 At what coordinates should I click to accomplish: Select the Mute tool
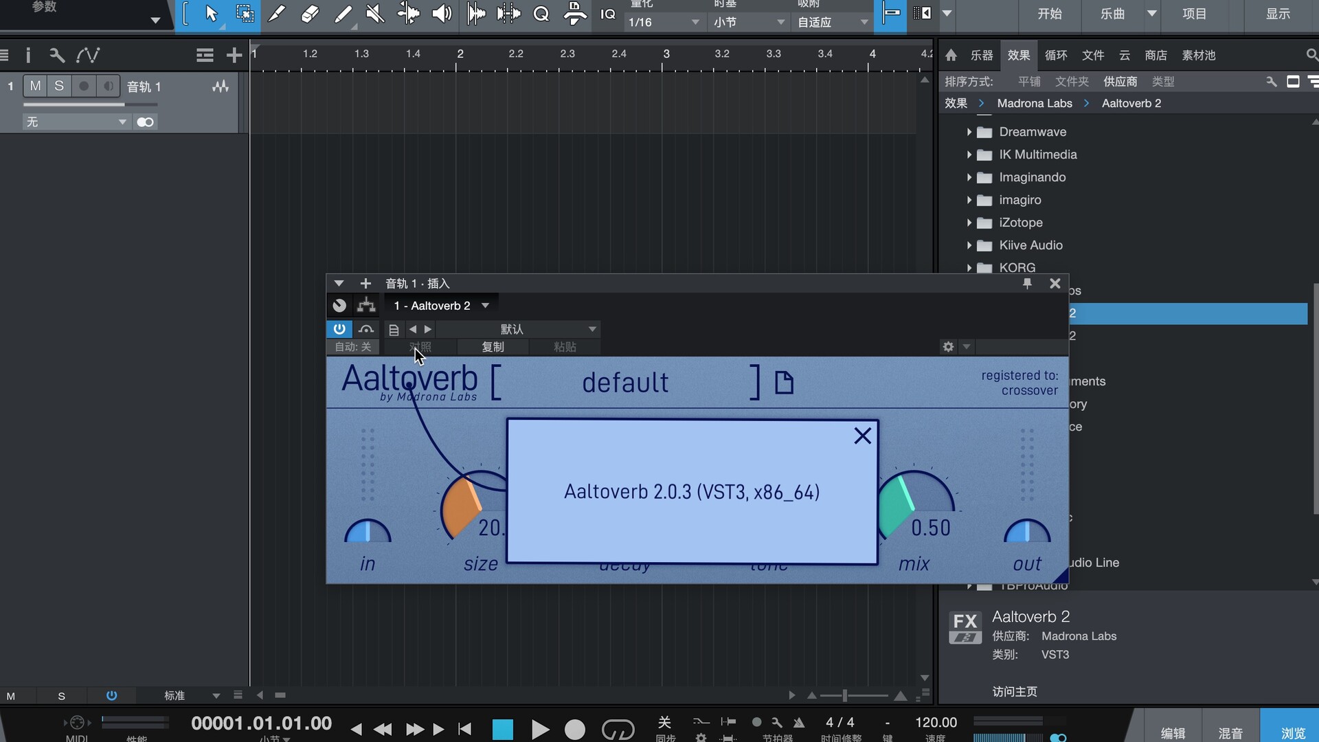click(x=375, y=14)
